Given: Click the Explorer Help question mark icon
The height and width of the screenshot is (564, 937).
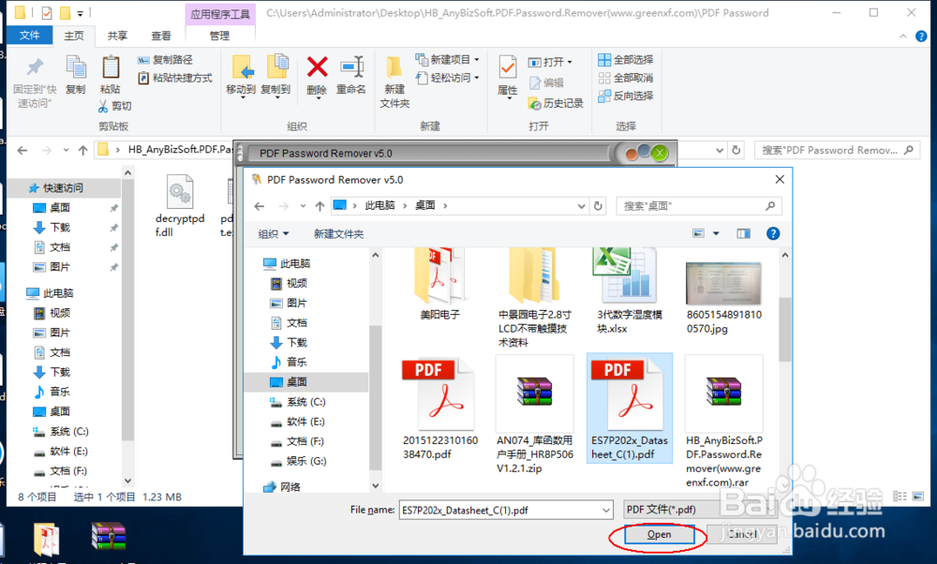Looking at the screenshot, I should tap(921, 37).
